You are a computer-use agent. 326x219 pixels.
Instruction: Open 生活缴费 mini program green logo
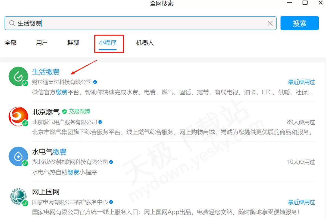(18, 76)
